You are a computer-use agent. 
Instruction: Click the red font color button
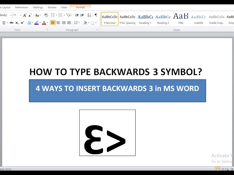[44, 23]
